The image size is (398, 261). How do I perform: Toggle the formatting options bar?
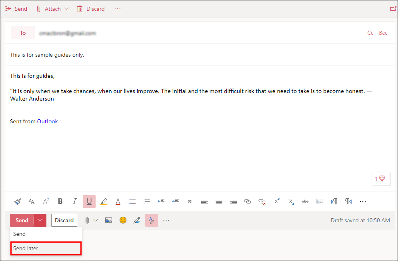pyautogui.click(x=152, y=220)
